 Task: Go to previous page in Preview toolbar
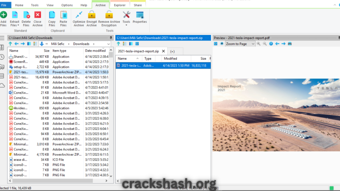(x=277, y=44)
